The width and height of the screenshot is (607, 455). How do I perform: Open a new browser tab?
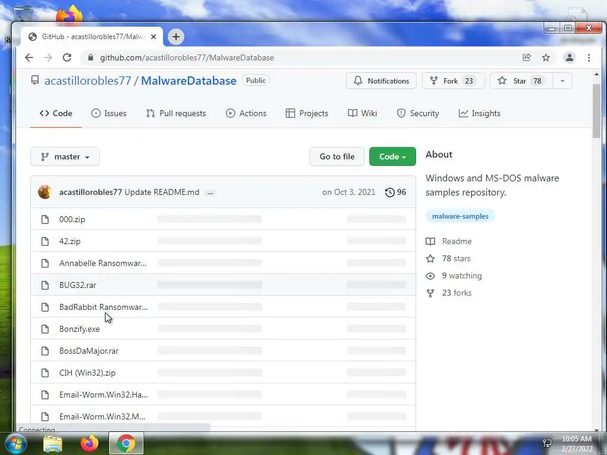coord(175,37)
